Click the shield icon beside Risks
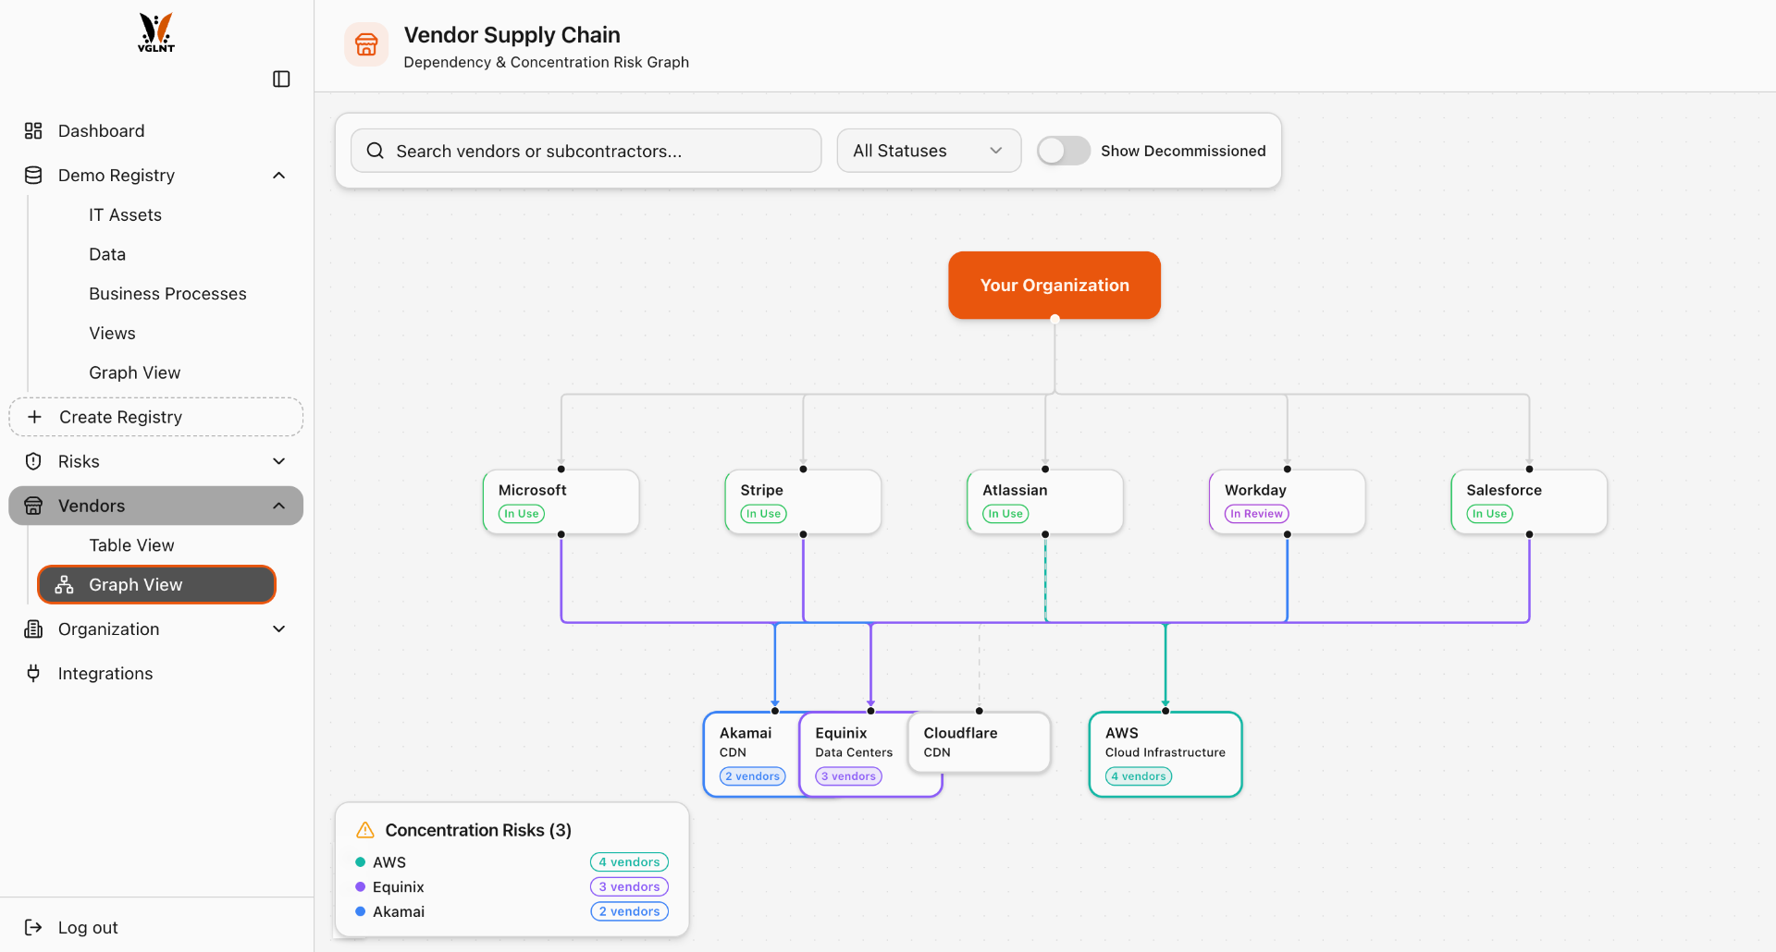 33,460
